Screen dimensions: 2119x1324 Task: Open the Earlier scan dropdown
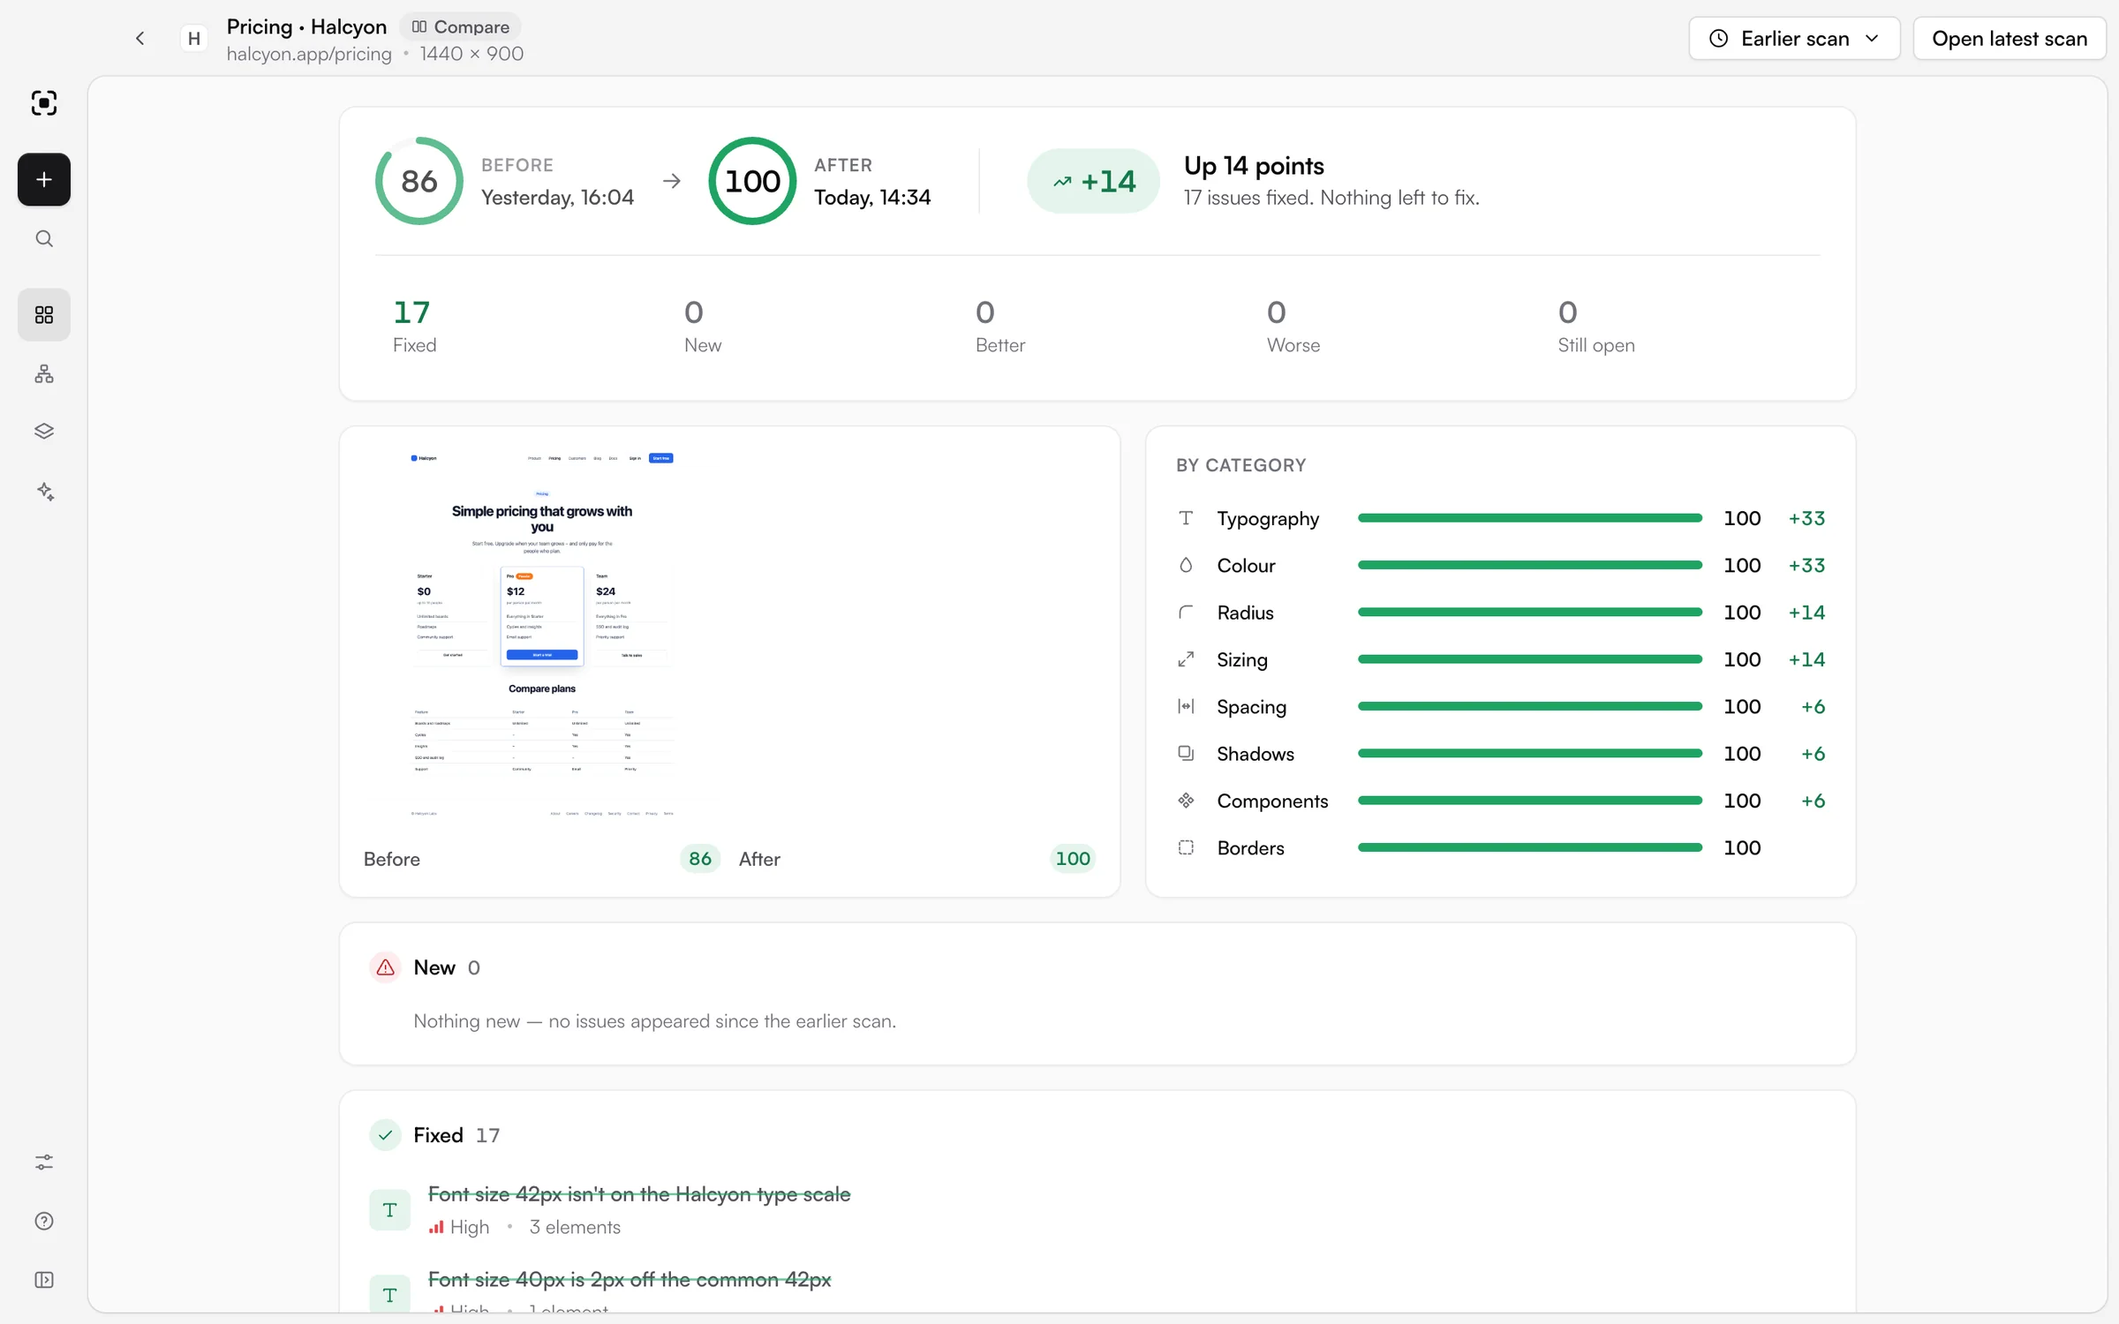(x=1794, y=39)
